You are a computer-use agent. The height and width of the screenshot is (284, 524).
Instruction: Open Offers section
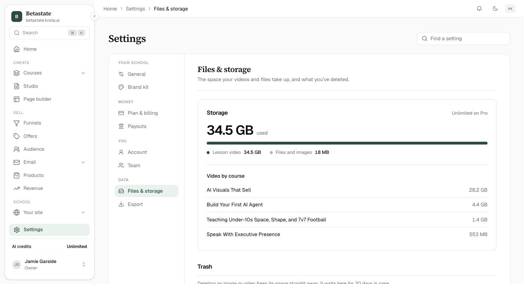tap(49, 136)
